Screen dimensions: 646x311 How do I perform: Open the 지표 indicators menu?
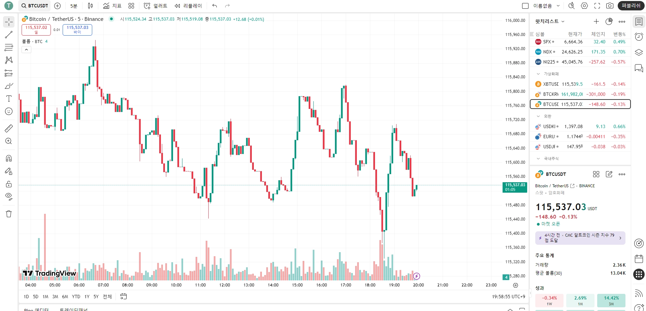(x=112, y=6)
